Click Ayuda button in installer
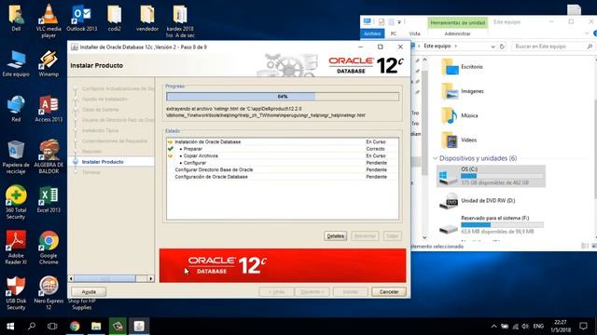 [x=89, y=291]
